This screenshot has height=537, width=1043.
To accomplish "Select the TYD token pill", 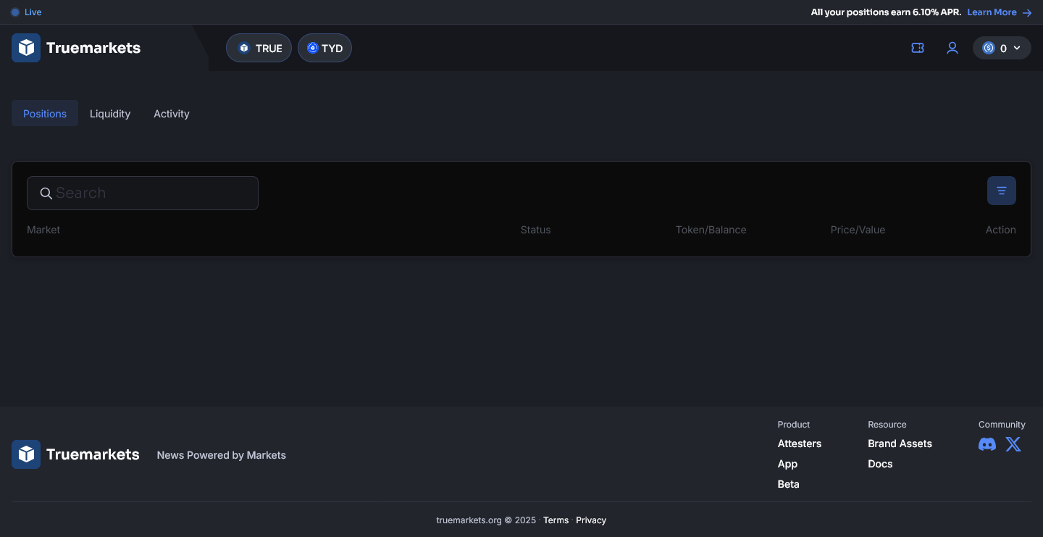I will click(324, 47).
